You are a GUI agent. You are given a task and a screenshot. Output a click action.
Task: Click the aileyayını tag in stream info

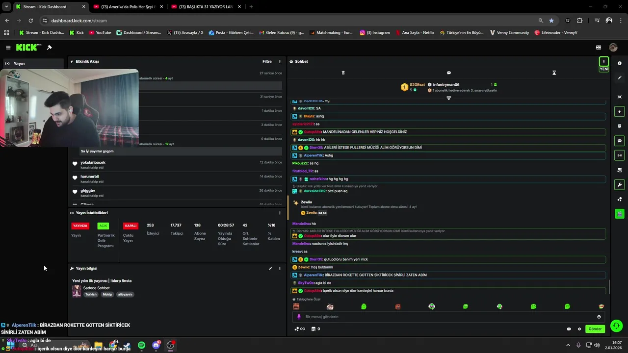coord(125,295)
